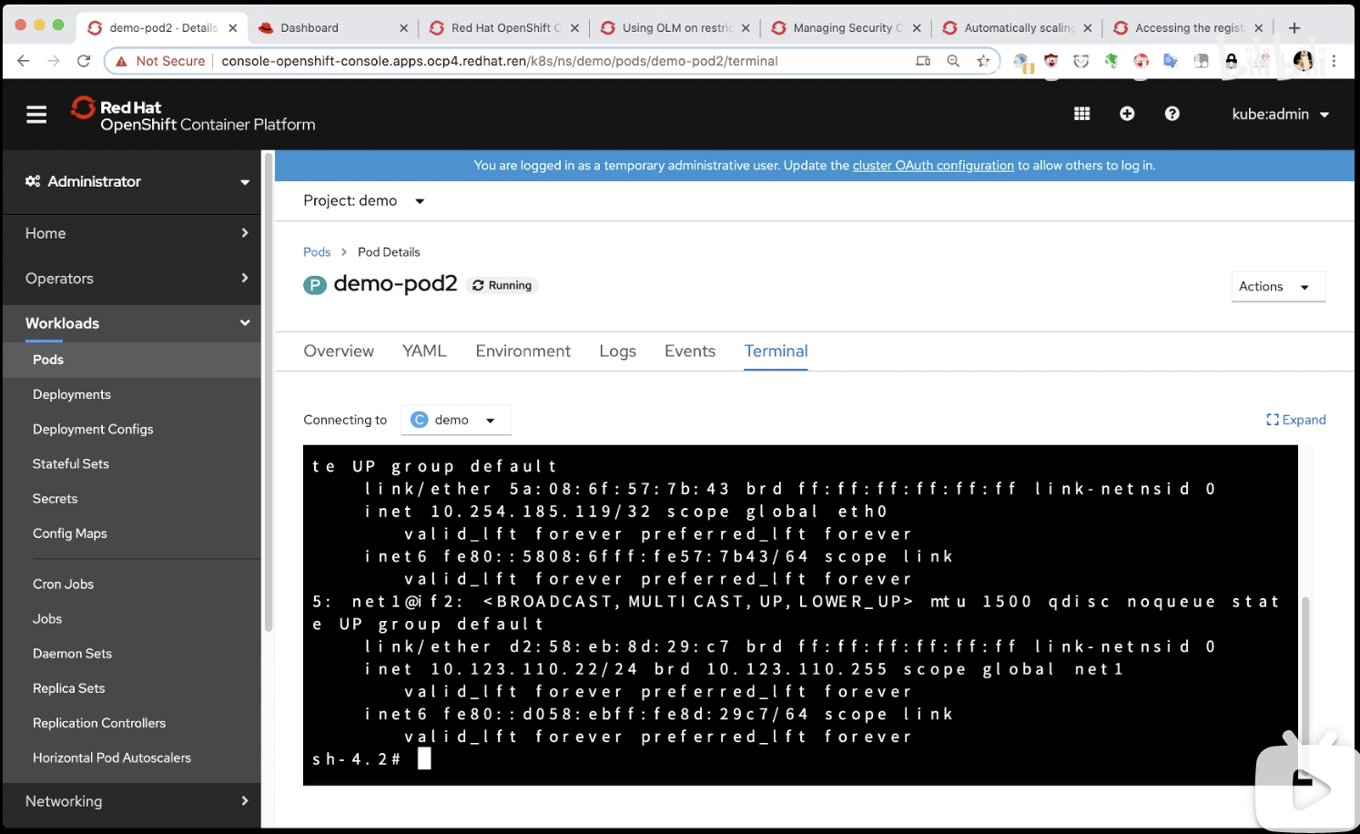Click the sidebar vertical scrollbar
The height and width of the screenshot is (834, 1360).
(x=269, y=392)
